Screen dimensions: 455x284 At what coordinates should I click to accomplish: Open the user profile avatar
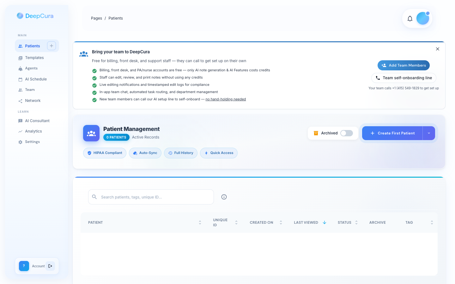423,18
